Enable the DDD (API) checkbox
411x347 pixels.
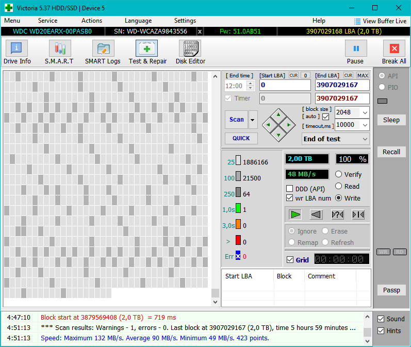point(290,189)
